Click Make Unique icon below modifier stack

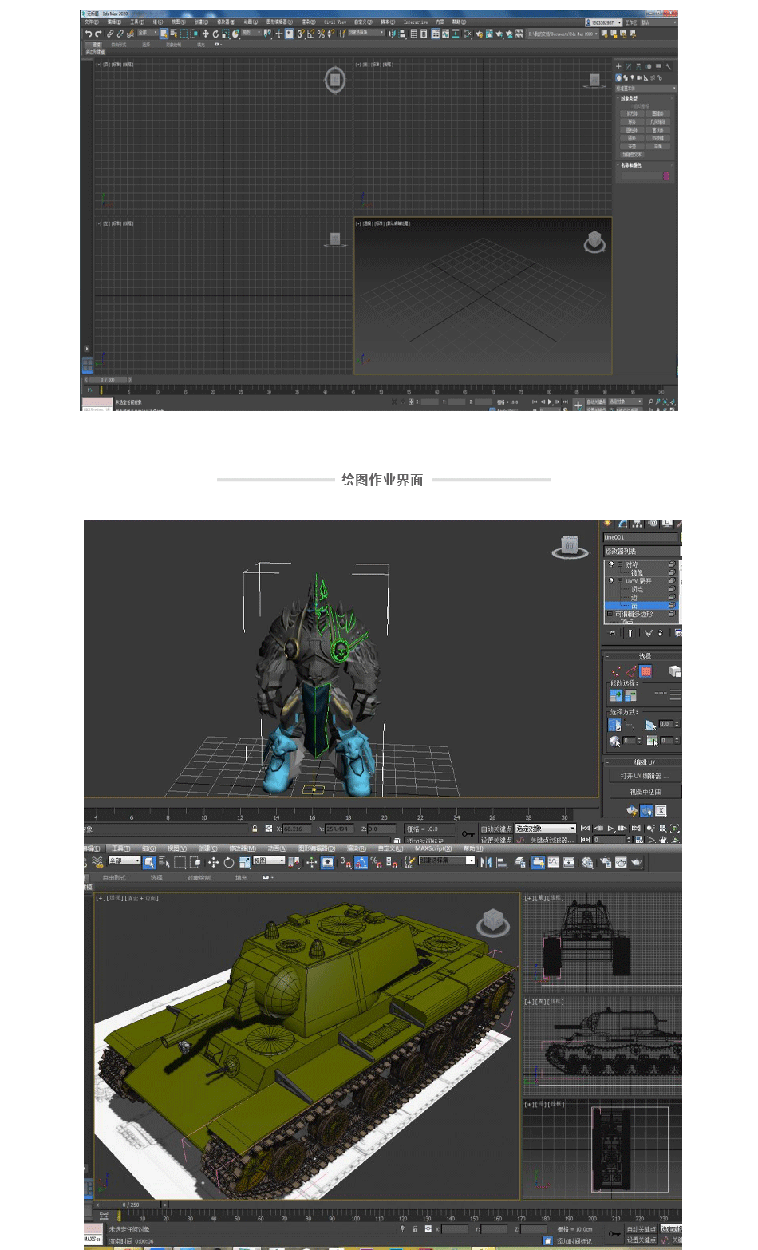tap(648, 633)
